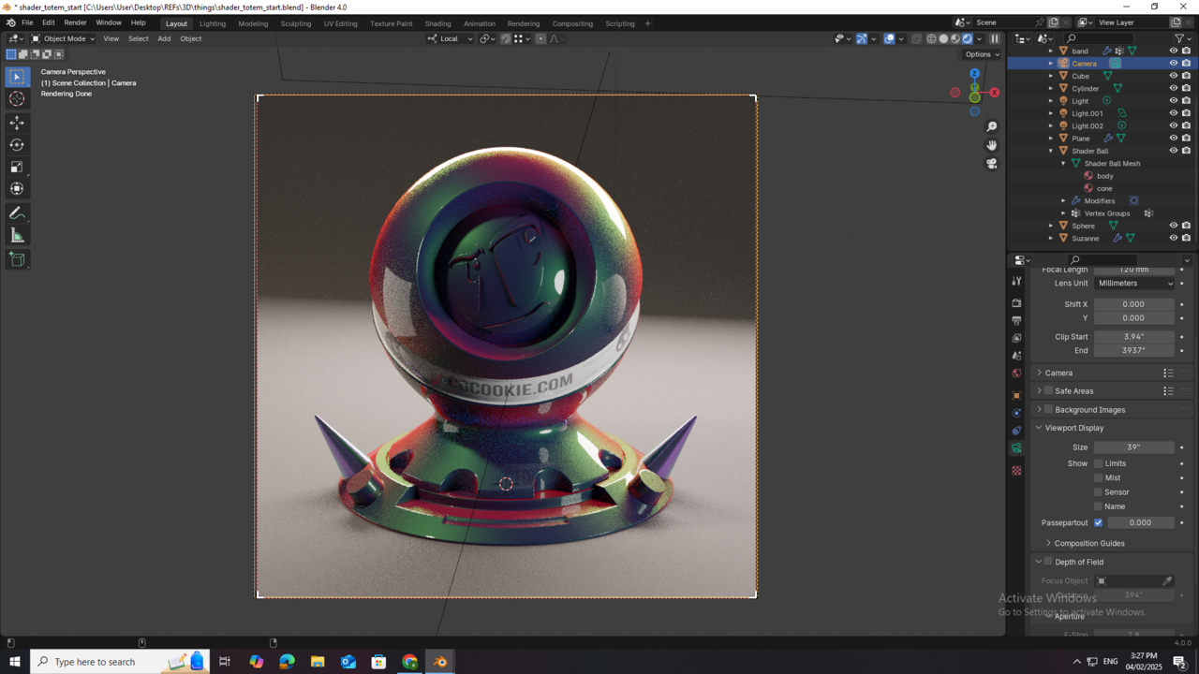This screenshot has width=1199, height=674.
Task: Click the pan view hand icon
Action: pos(992,145)
